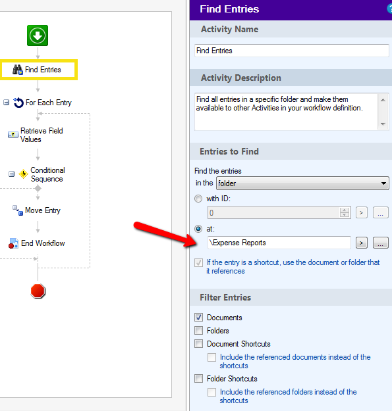Image resolution: width=392 pixels, height=411 pixels.
Task: Select the For Each Entry loop icon
Action: pos(18,103)
